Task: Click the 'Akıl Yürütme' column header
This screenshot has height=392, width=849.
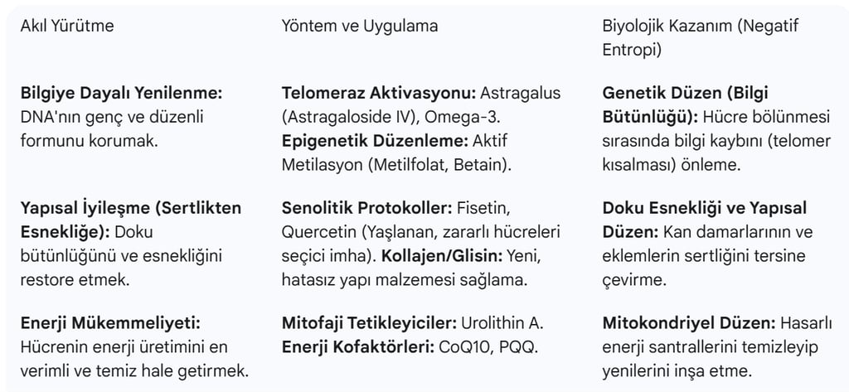Action: pyautogui.click(x=66, y=26)
